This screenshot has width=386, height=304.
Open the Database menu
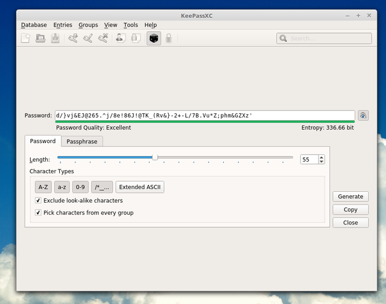point(34,25)
